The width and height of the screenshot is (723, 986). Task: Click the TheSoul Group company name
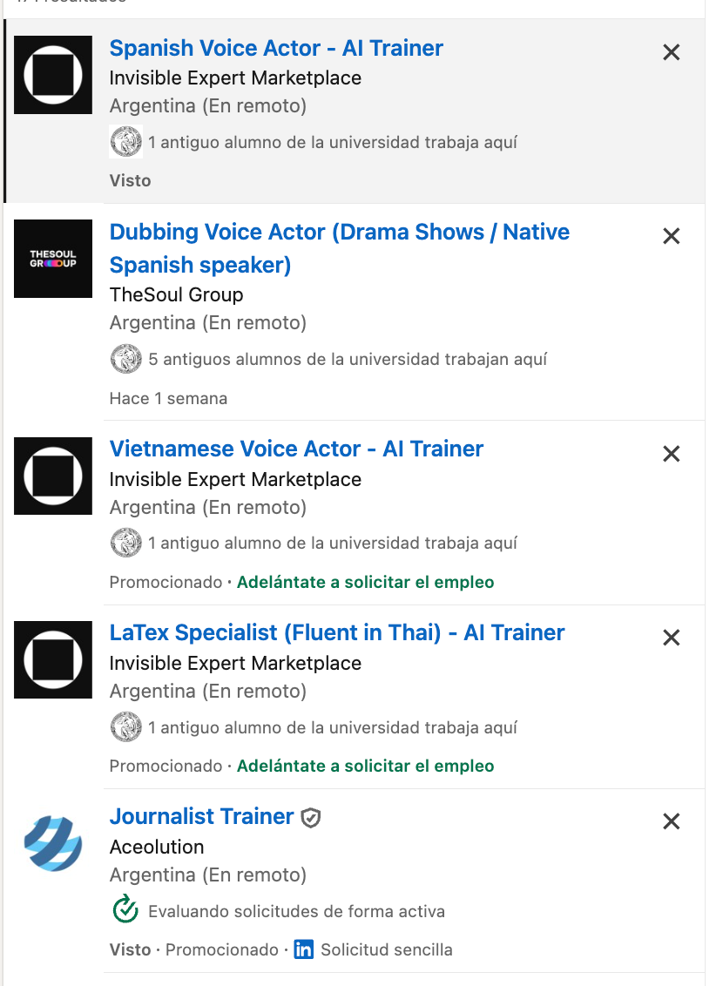click(x=176, y=294)
